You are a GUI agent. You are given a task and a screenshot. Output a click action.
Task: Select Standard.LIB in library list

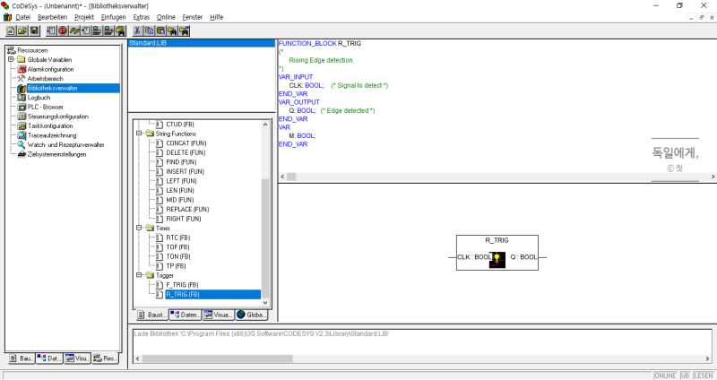click(x=201, y=43)
